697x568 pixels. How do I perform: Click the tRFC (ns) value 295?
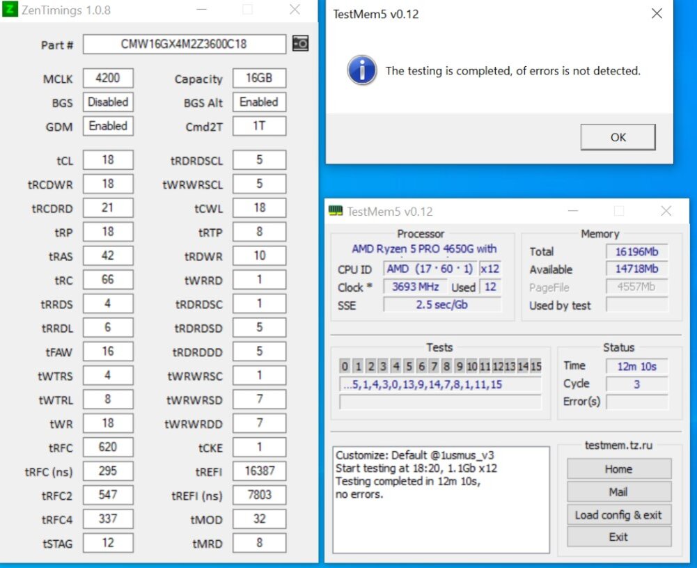click(108, 471)
